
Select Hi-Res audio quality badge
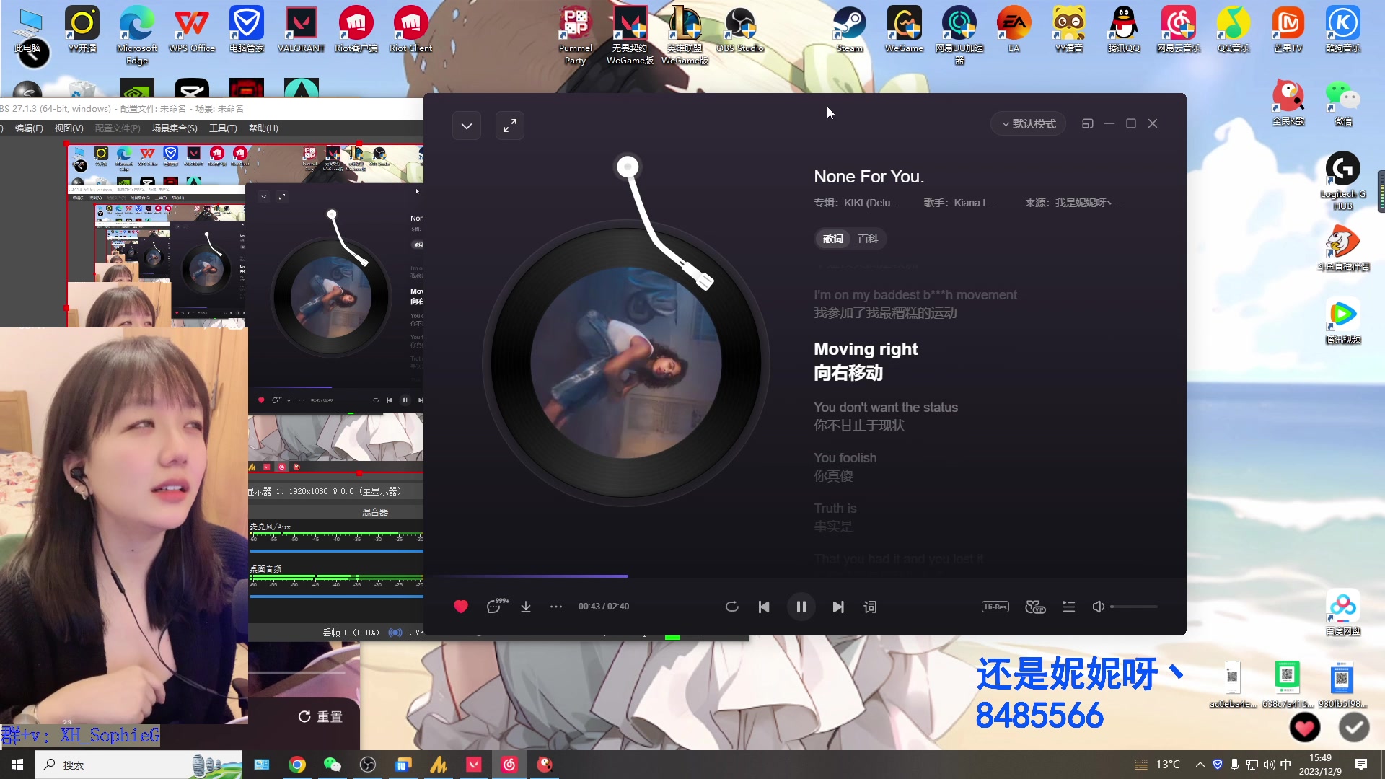click(x=995, y=607)
